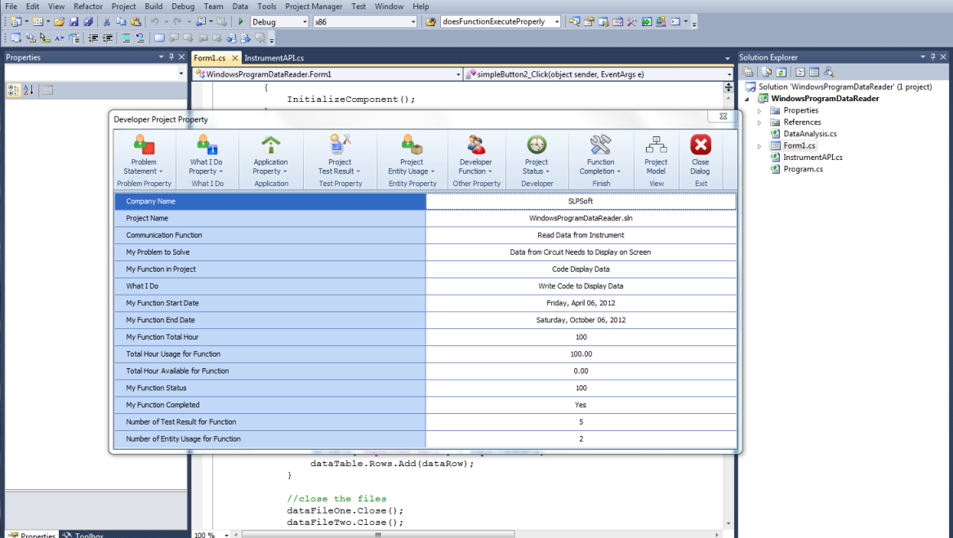Click the SLPSoft company name value cell

coord(581,201)
